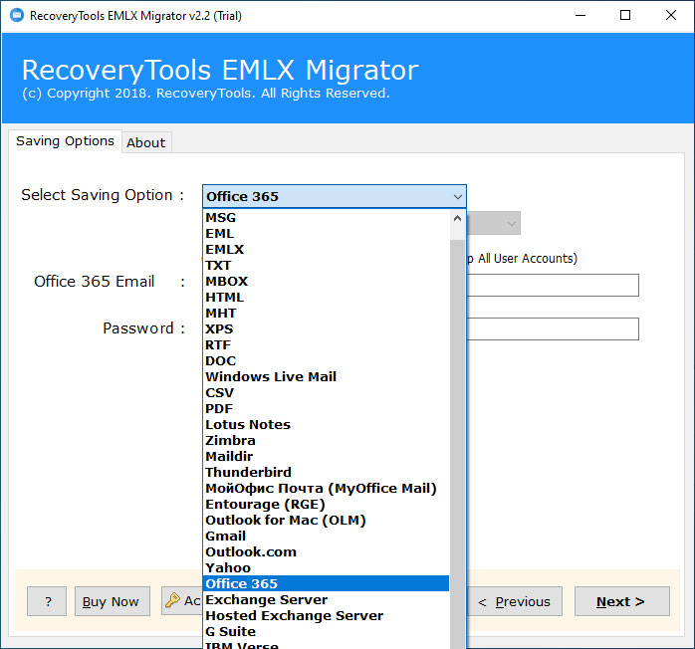Pick Hosted Exchange Server option
The width and height of the screenshot is (695, 649).
pyautogui.click(x=326, y=616)
